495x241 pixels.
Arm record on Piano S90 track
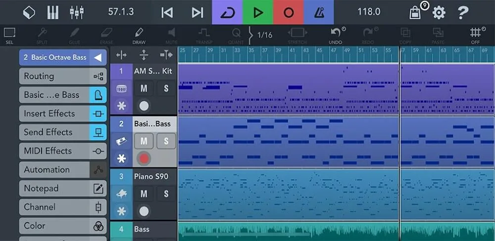[x=144, y=211]
